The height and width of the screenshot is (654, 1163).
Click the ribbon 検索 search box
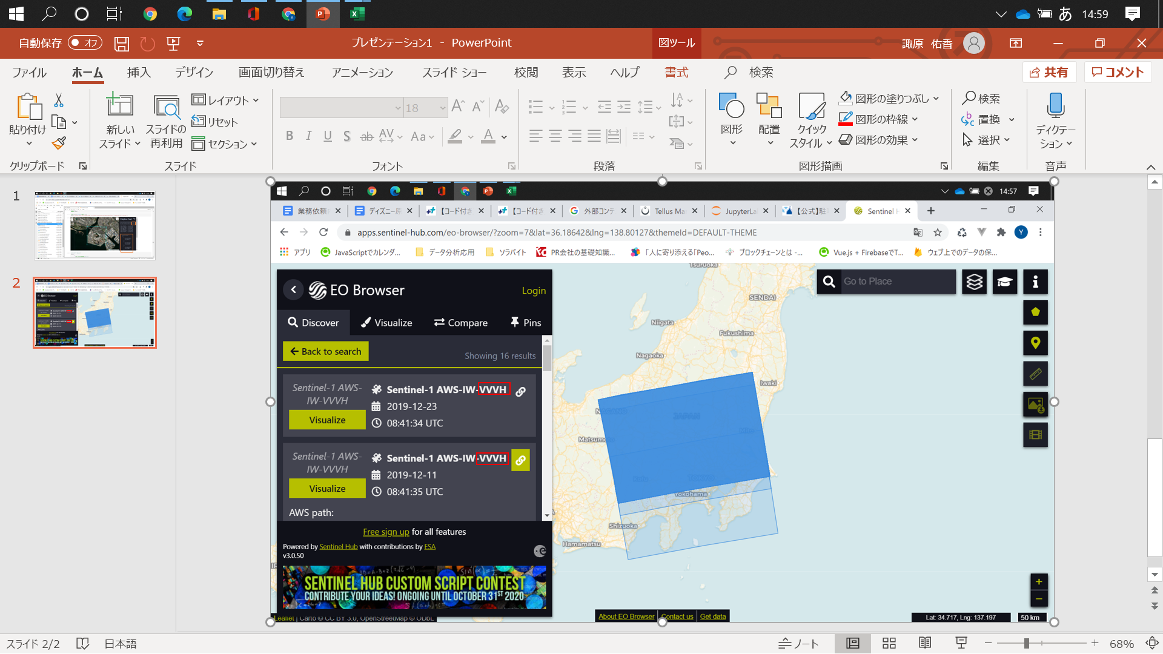click(749, 73)
